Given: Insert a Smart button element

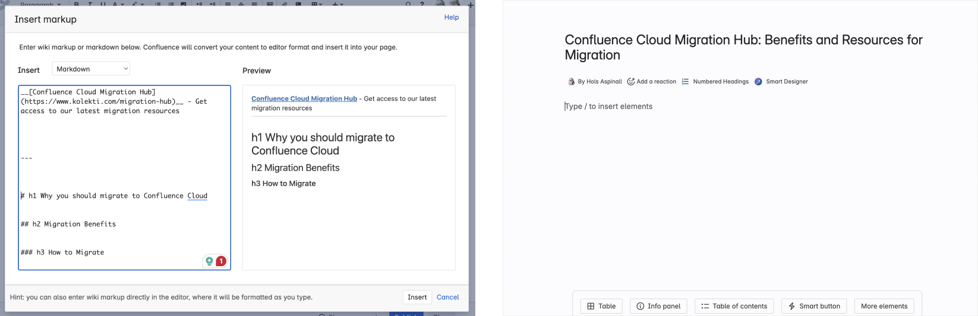Looking at the screenshot, I should click(x=814, y=306).
